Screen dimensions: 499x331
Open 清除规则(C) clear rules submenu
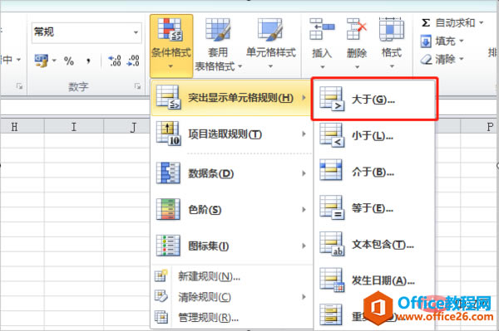tap(231, 297)
